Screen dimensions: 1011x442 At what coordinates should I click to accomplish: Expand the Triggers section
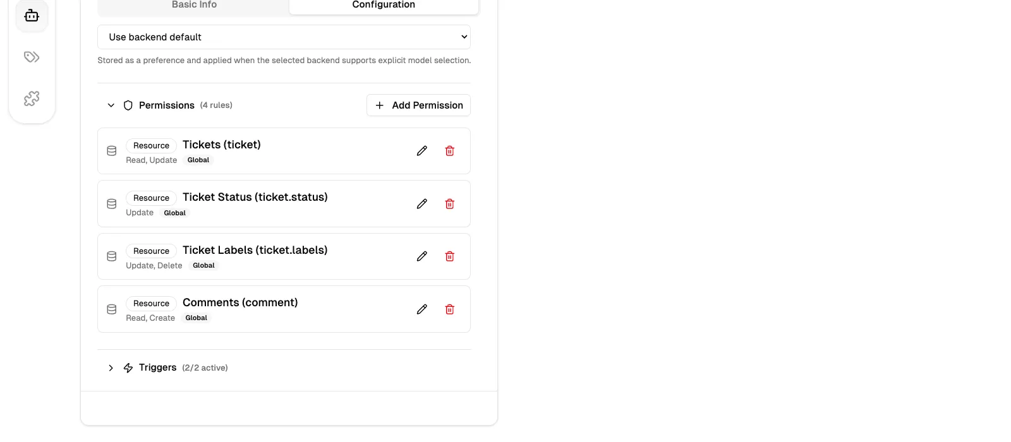[x=111, y=367]
